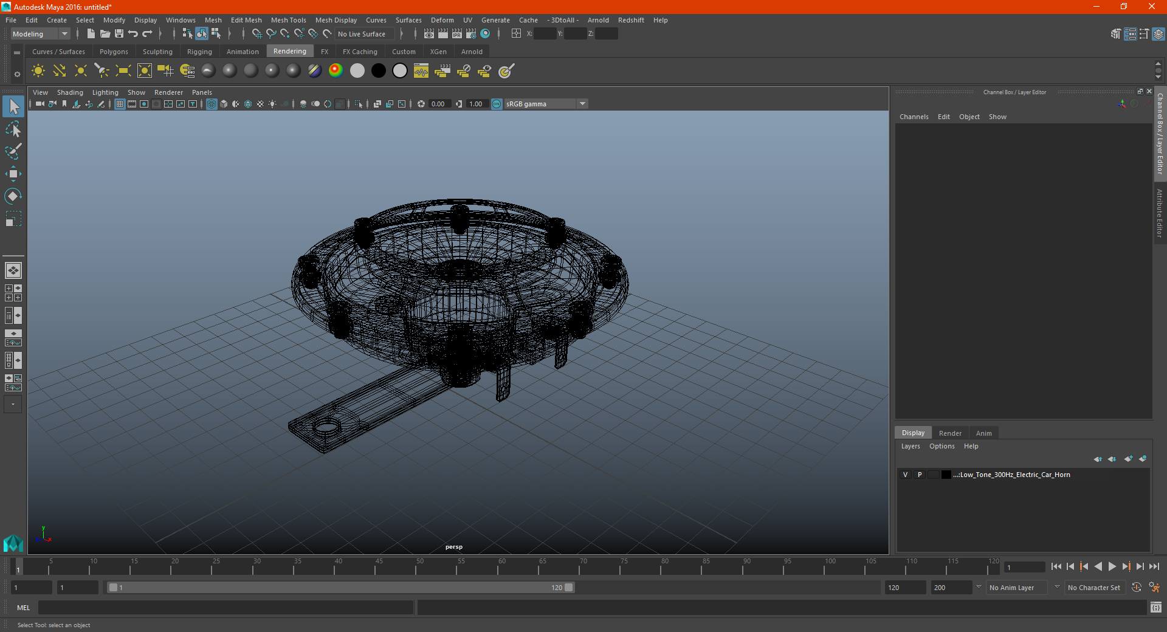Toggle playback P of Electric_Car_Horn layer
1167x632 pixels.
(920, 475)
